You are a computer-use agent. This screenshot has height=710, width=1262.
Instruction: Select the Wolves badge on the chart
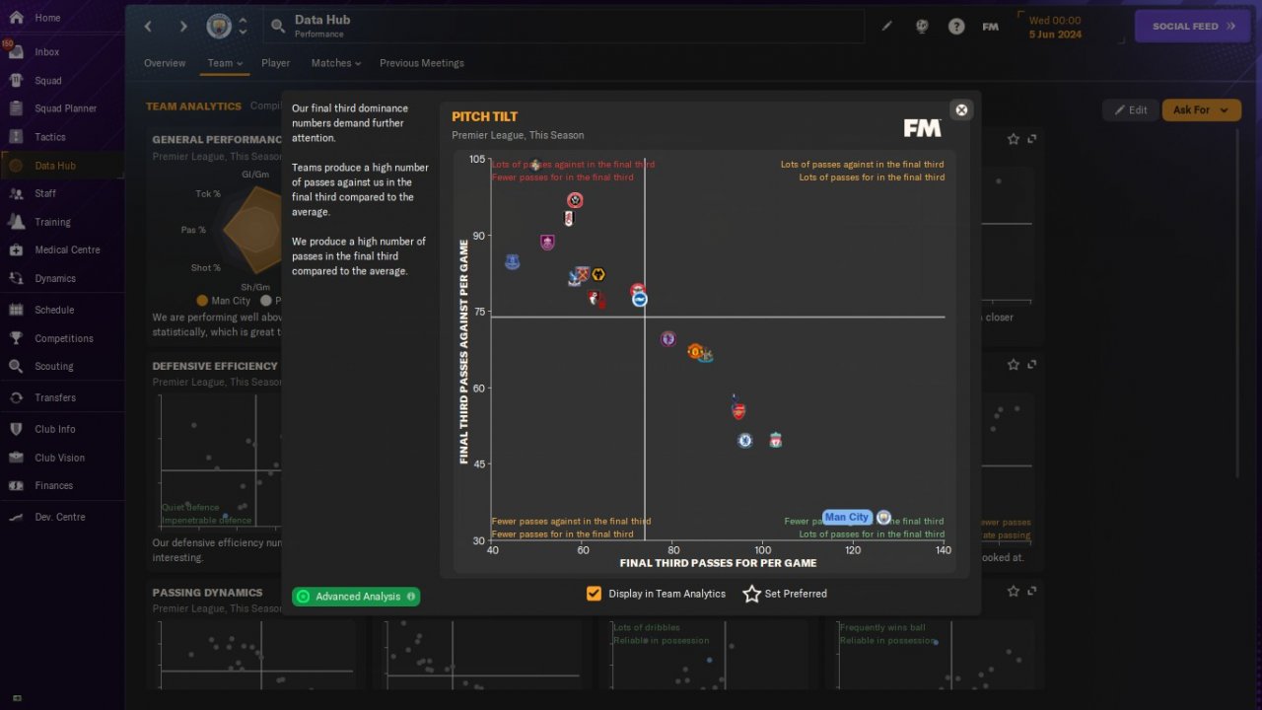click(x=597, y=275)
